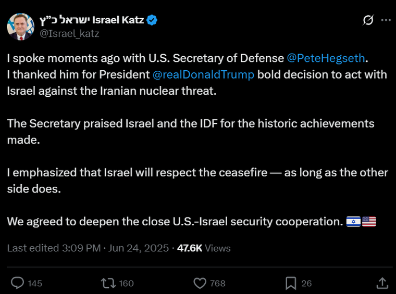Like the post with the heart icon
396x294 pixels.
pos(200,283)
